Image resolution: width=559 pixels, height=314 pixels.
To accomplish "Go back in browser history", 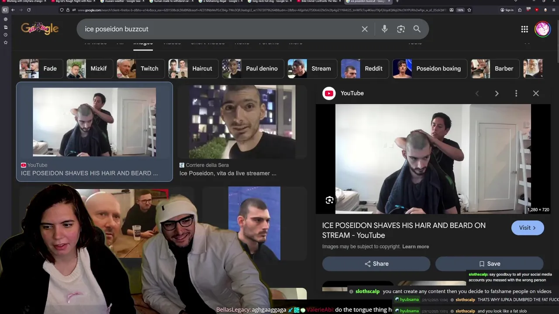I will click(13, 10).
